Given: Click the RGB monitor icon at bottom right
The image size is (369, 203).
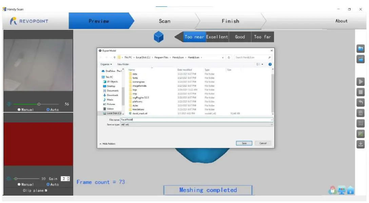Looking at the screenshot, I should point(342,190).
